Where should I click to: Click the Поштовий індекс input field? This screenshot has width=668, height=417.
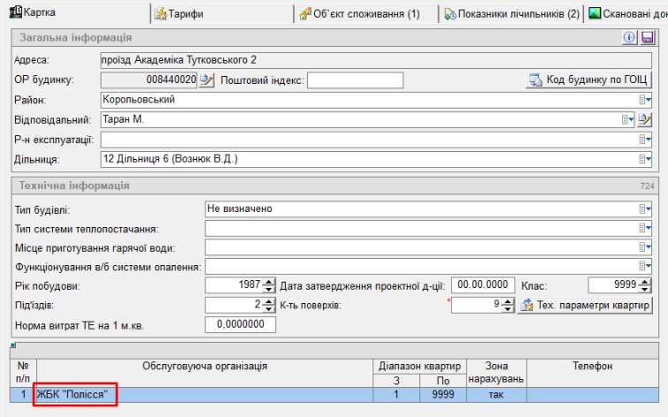[355, 80]
